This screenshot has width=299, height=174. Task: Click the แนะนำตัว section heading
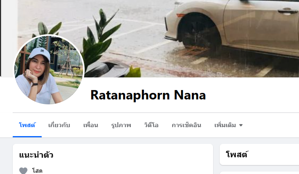36,155
